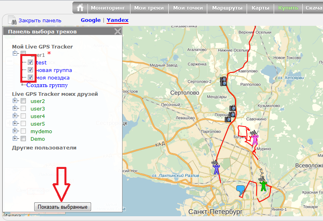323x221 pixels.
Task: Collapse the user1 tree node
Action: tap(15, 53)
